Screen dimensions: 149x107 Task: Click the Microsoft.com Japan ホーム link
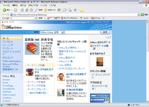[x=80, y=22]
